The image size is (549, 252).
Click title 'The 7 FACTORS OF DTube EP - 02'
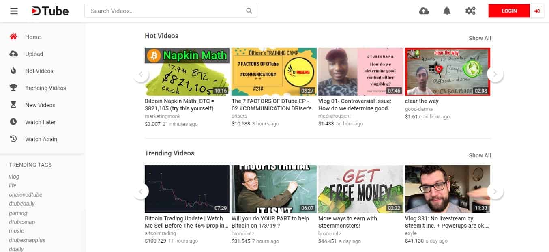coord(274,105)
